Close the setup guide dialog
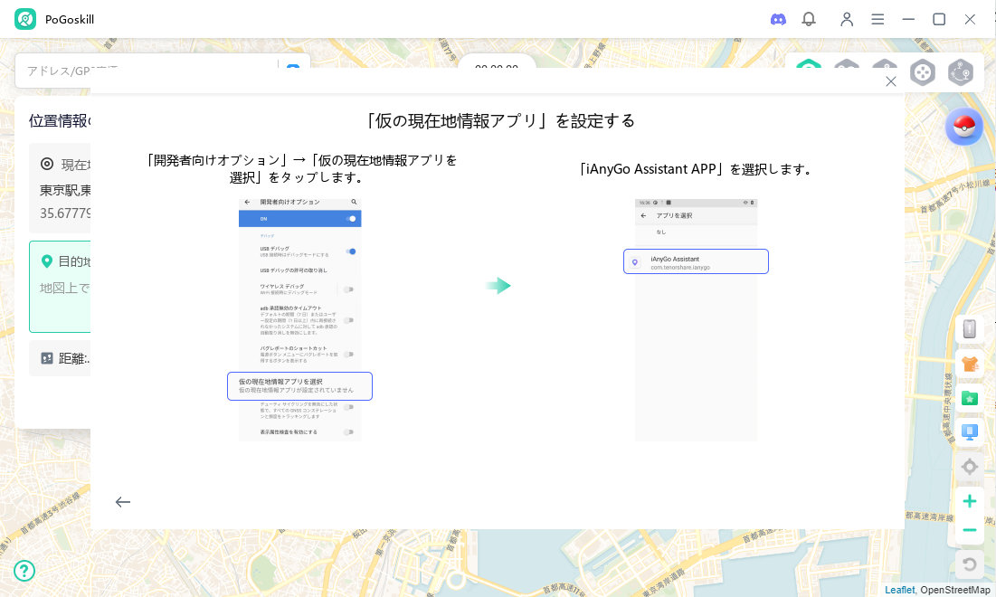The height and width of the screenshot is (597, 996). (x=890, y=81)
